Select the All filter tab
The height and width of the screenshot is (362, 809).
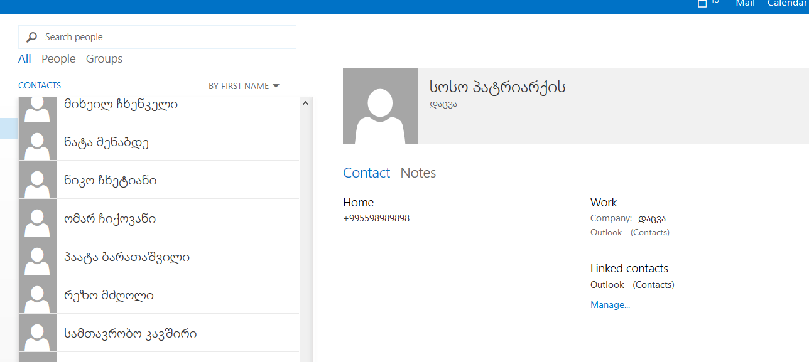point(24,59)
